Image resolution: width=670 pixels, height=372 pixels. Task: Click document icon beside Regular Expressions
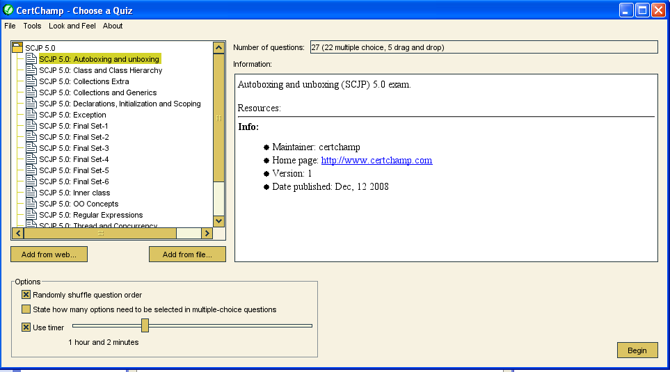point(31,215)
